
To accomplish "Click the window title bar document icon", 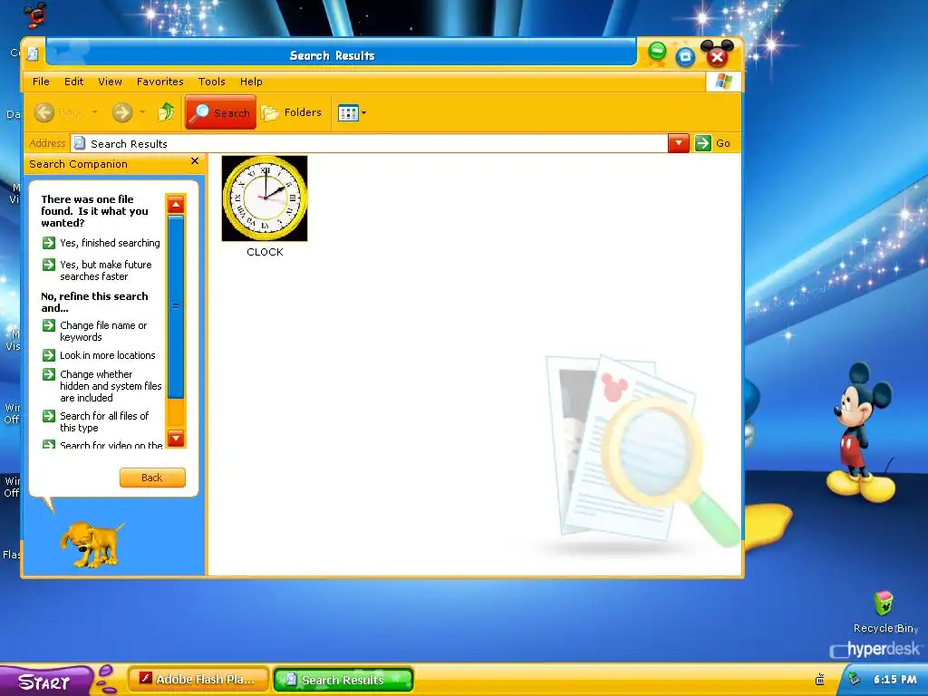I will click(x=33, y=53).
